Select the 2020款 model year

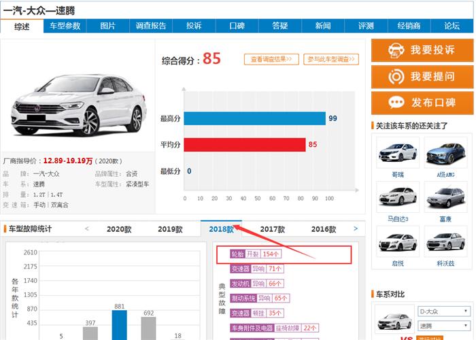click(119, 229)
